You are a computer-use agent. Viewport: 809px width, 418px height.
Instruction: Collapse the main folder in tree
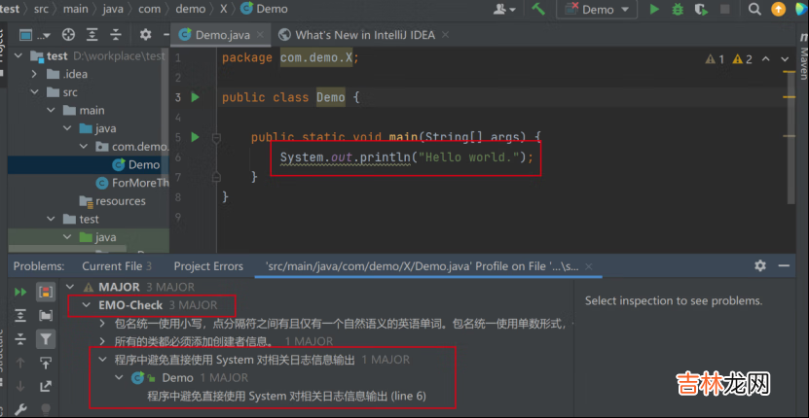[x=51, y=110]
